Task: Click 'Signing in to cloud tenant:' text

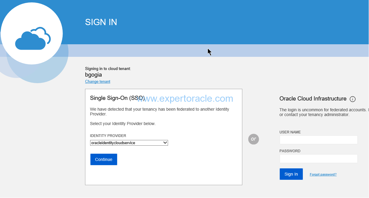Action: pos(108,69)
